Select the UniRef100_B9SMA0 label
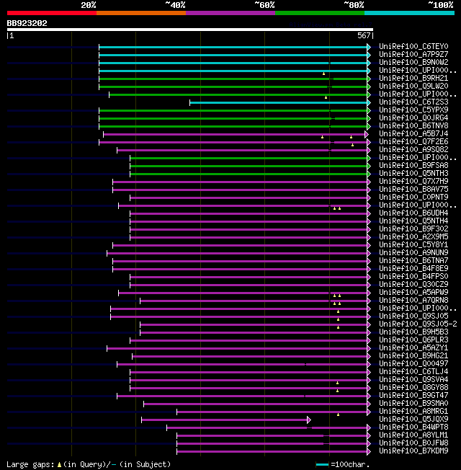 (413, 404)
